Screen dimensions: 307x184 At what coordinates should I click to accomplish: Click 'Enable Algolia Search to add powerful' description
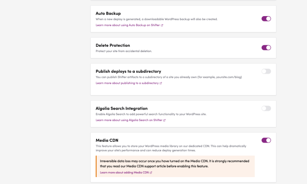[x=151, y=114]
